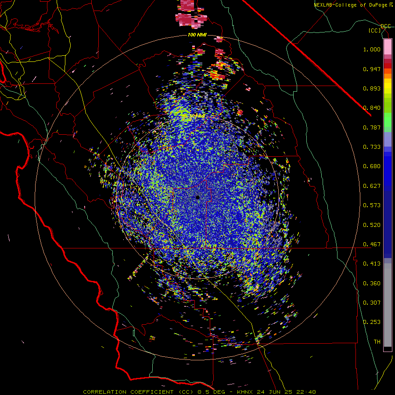Image resolution: width=395 pixels, height=395 pixels.
Task: Click the 0.360 colorbar value label
Action: [372, 284]
